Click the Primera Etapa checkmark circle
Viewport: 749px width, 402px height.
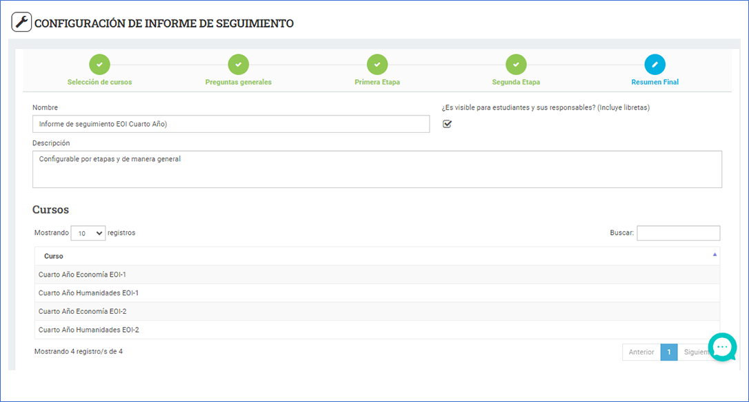[x=377, y=65]
